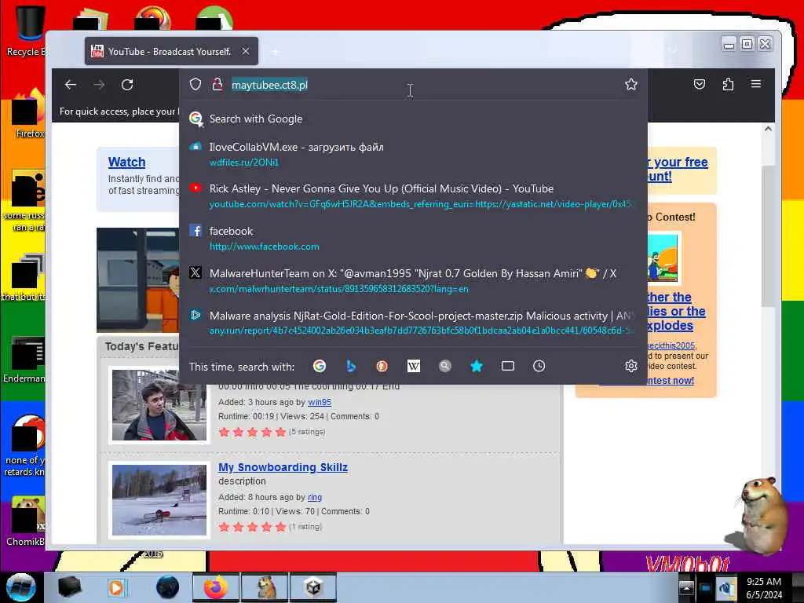This screenshot has width=804, height=603.
Task: Close the YouTube - Broadcast Yourself tab
Action: point(246,51)
